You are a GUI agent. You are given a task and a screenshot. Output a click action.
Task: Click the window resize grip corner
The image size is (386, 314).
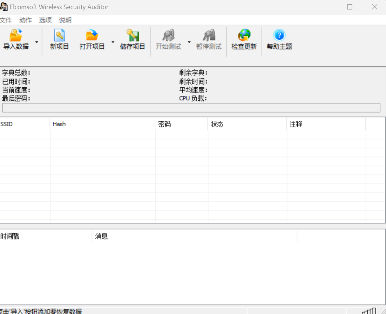(383, 311)
